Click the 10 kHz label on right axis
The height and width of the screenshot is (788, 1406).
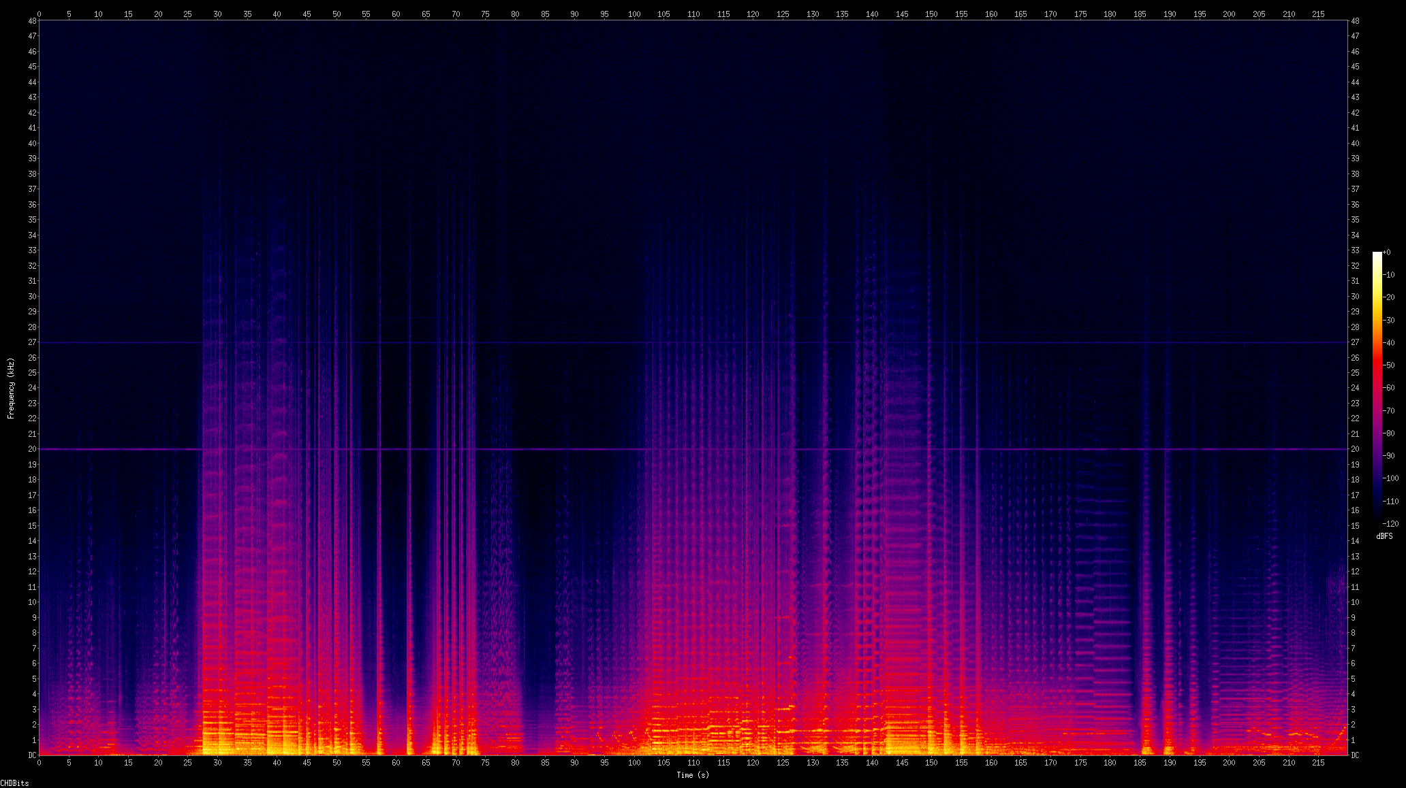coord(1355,602)
